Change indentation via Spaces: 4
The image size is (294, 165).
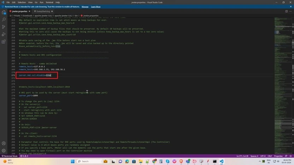pyautogui.click(x=254, y=156)
